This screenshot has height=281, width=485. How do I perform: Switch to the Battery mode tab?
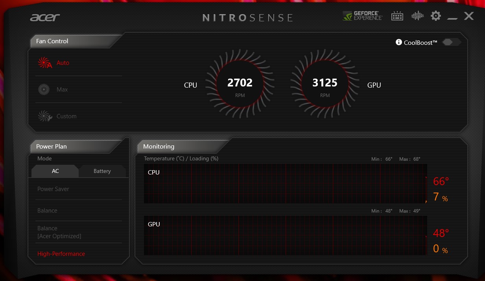pyautogui.click(x=102, y=171)
